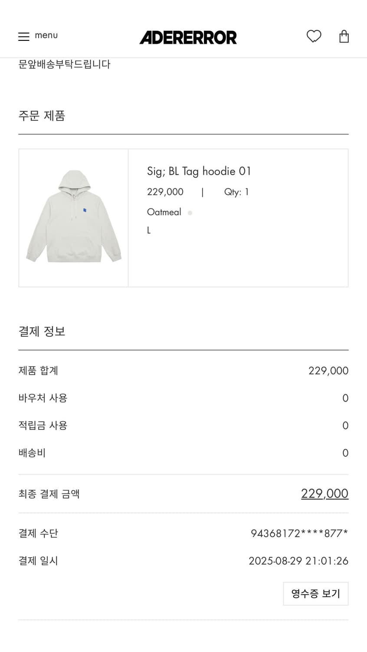Click the payment date 2025-08-29 21:01:26
The height and width of the screenshot is (652, 367).
click(298, 561)
